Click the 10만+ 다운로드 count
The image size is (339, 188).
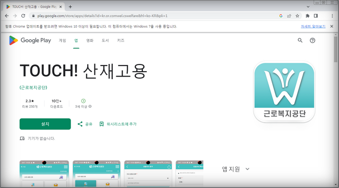(x=57, y=104)
